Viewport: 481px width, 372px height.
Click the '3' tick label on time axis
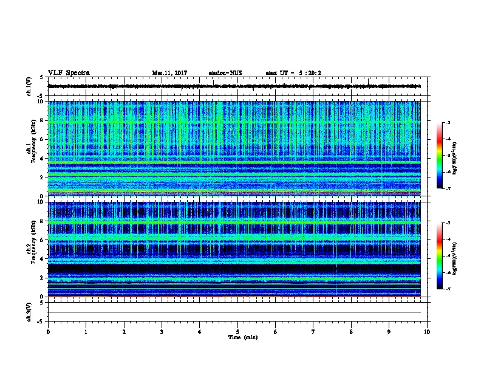pos(162,331)
